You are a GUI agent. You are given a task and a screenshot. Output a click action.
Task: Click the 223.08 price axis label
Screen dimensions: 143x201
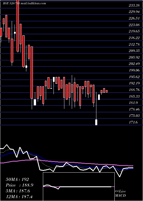point(134,25)
